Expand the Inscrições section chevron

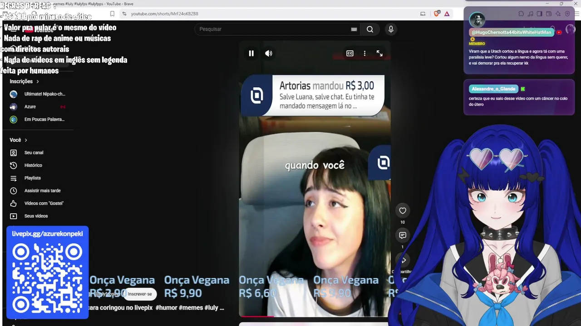point(38,81)
